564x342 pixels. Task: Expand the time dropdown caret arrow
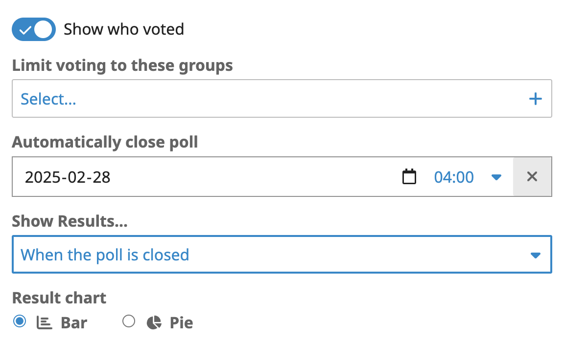(x=496, y=177)
